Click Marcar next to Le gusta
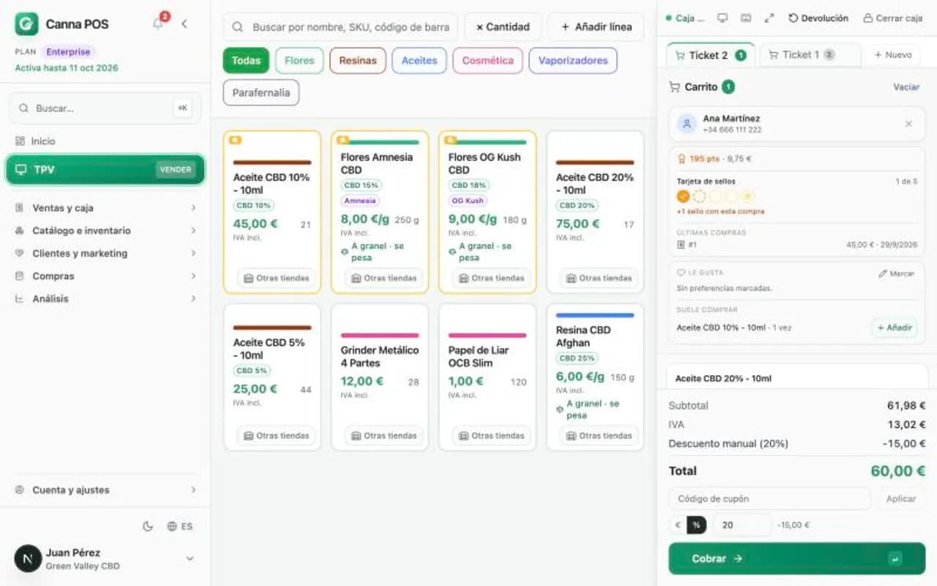Image resolution: width=937 pixels, height=586 pixels. tap(897, 273)
